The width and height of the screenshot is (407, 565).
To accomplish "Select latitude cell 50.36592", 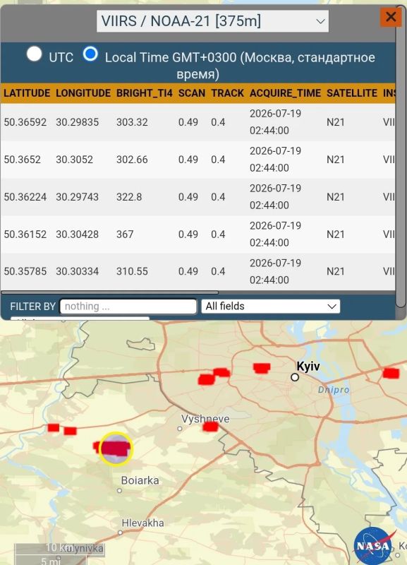I will pyautogui.click(x=25, y=122).
